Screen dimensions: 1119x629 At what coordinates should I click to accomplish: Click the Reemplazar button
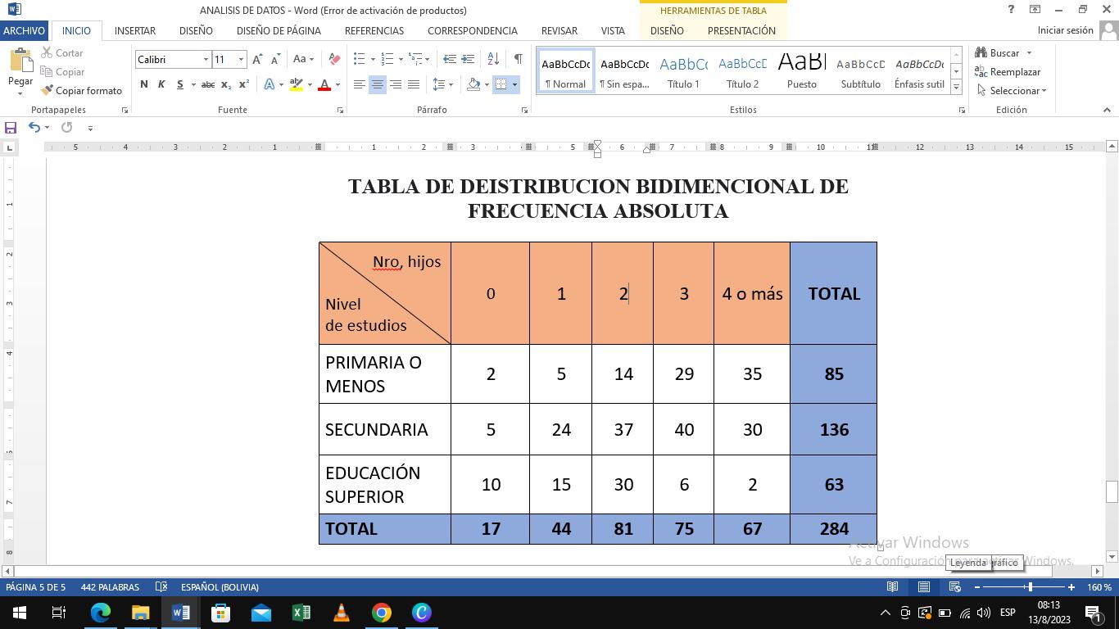click(1008, 72)
